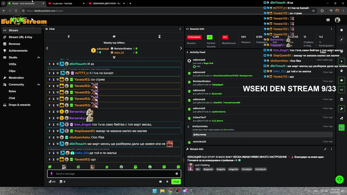Image resolution: width=347 pixels, height=195 pixels.
Task: Open Achievements in the left sidebar
Action: pyautogui.click(x=18, y=51)
